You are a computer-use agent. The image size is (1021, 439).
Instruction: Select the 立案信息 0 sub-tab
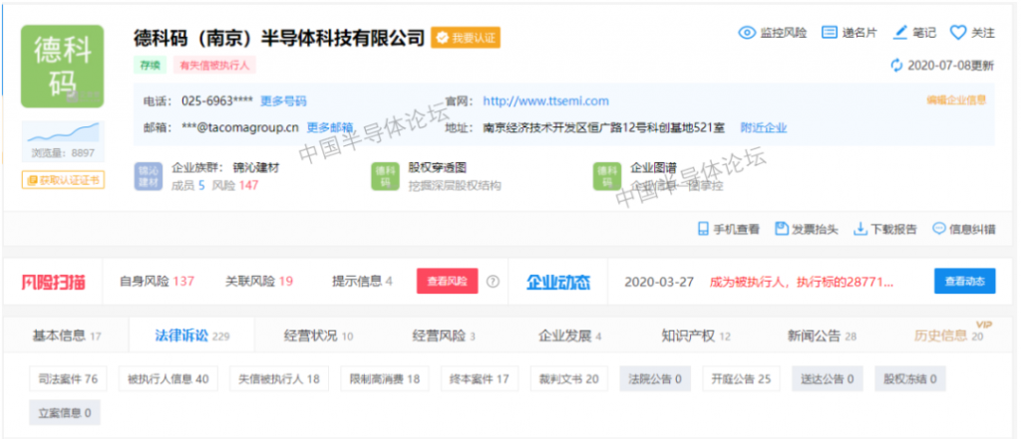click(65, 412)
